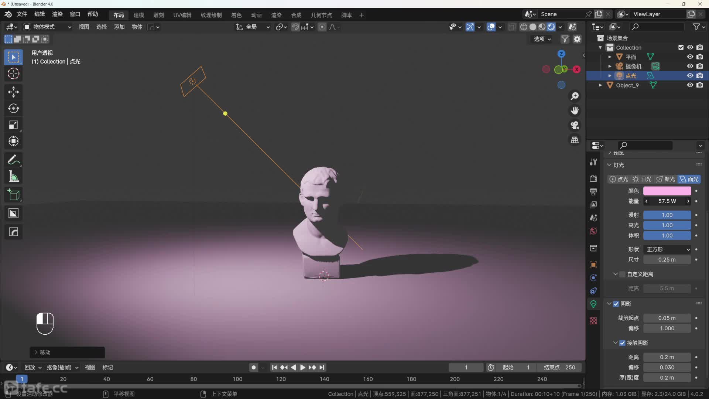This screenshot has width=709, height=399.
Task: Disable render for 点光 camera icon
Action: 700,76
